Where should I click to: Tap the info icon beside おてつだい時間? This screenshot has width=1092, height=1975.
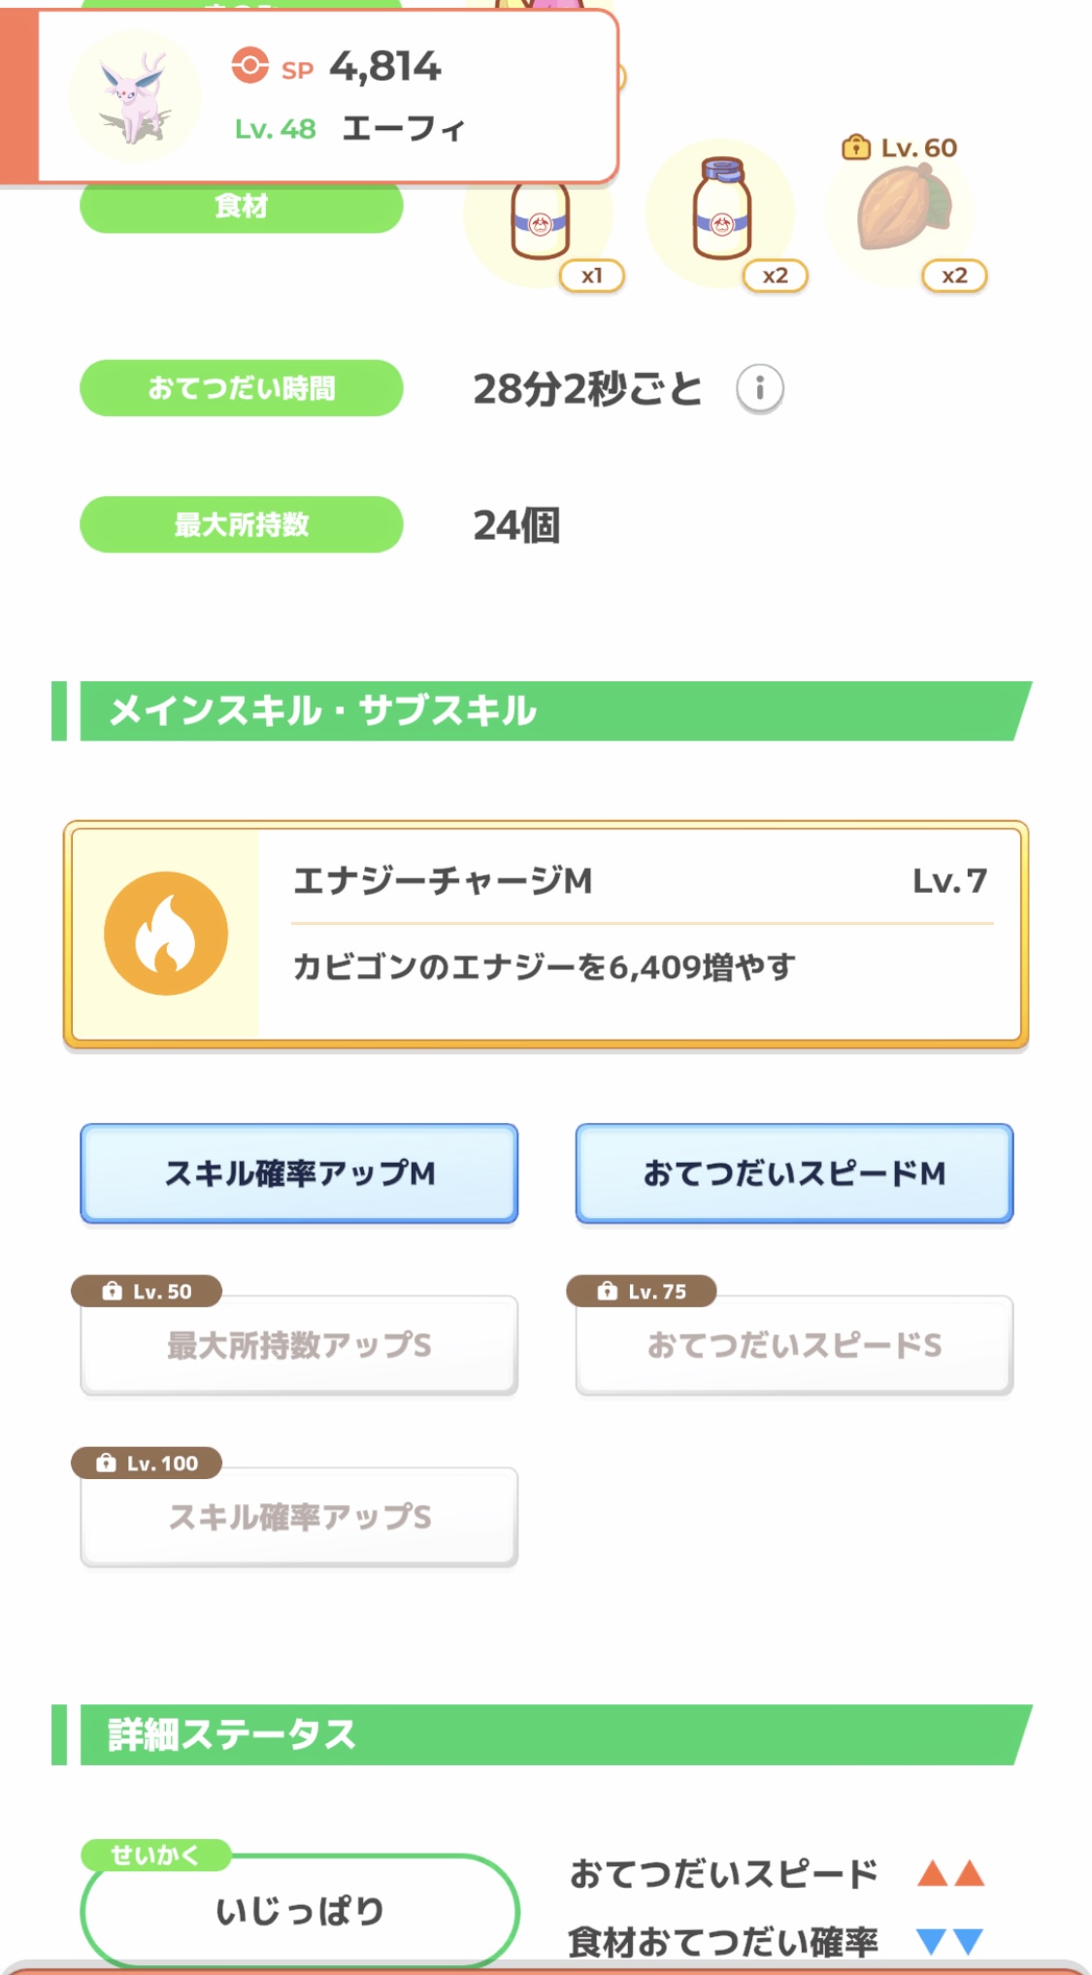759,389
